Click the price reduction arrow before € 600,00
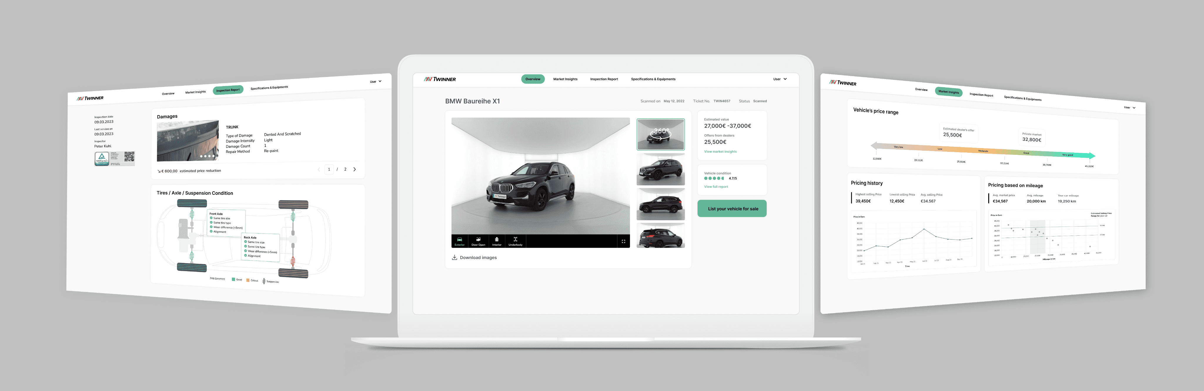The image size is (1204, 391). coord(159,171)
